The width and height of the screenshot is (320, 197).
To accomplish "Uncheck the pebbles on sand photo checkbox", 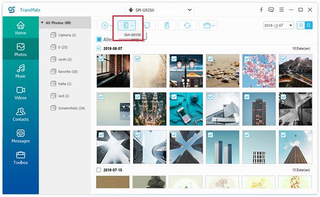I will (211, 59).
